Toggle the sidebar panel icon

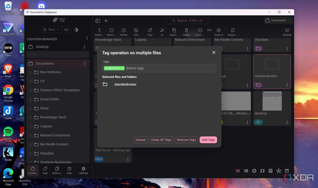click(98, 21)
